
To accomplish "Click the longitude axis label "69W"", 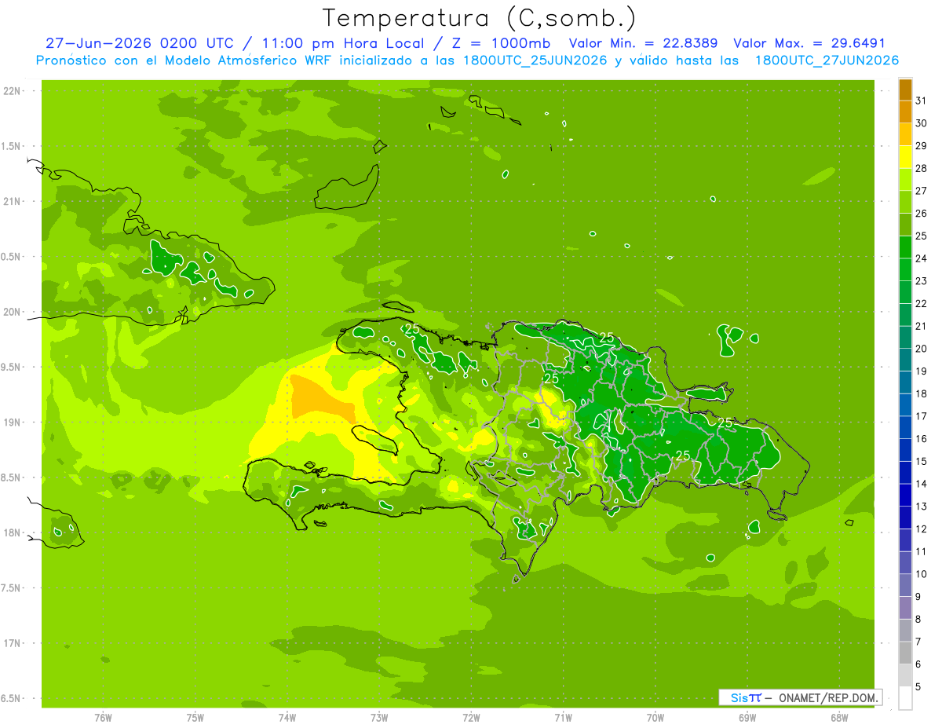I will pos(747,717).
